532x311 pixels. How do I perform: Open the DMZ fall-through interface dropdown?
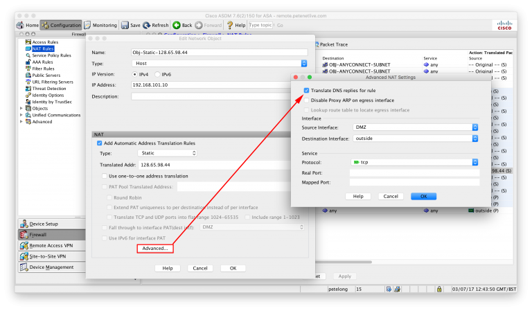tap(252, 227)
